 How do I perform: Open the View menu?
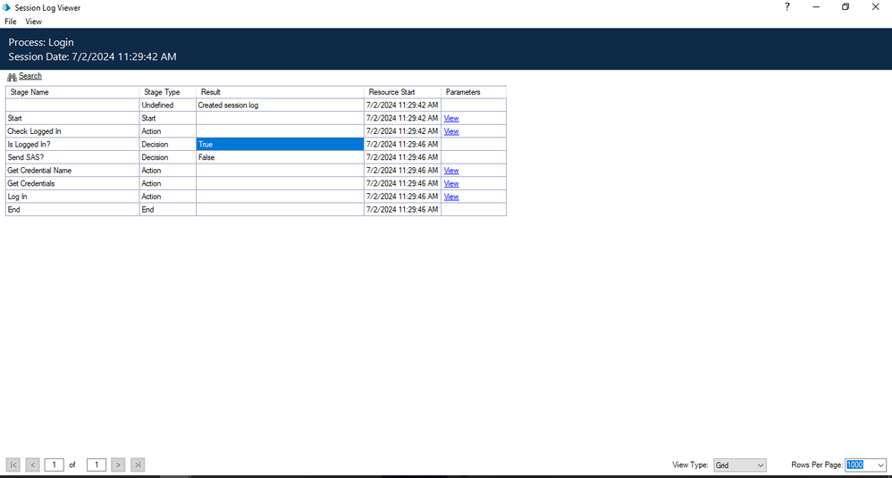[34, 21]
